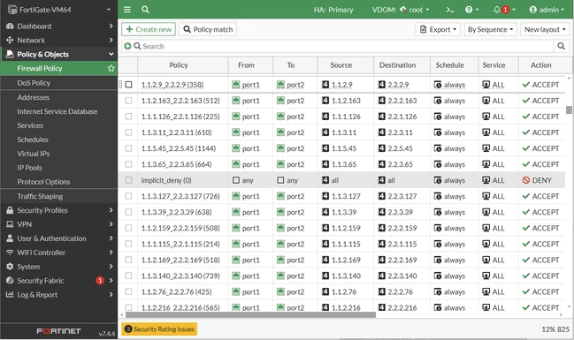Check the 1.1.3.11_2.2.3.11 (610) policy checkbox
This screenshot has height=340, width=574.
click(128, 132)
